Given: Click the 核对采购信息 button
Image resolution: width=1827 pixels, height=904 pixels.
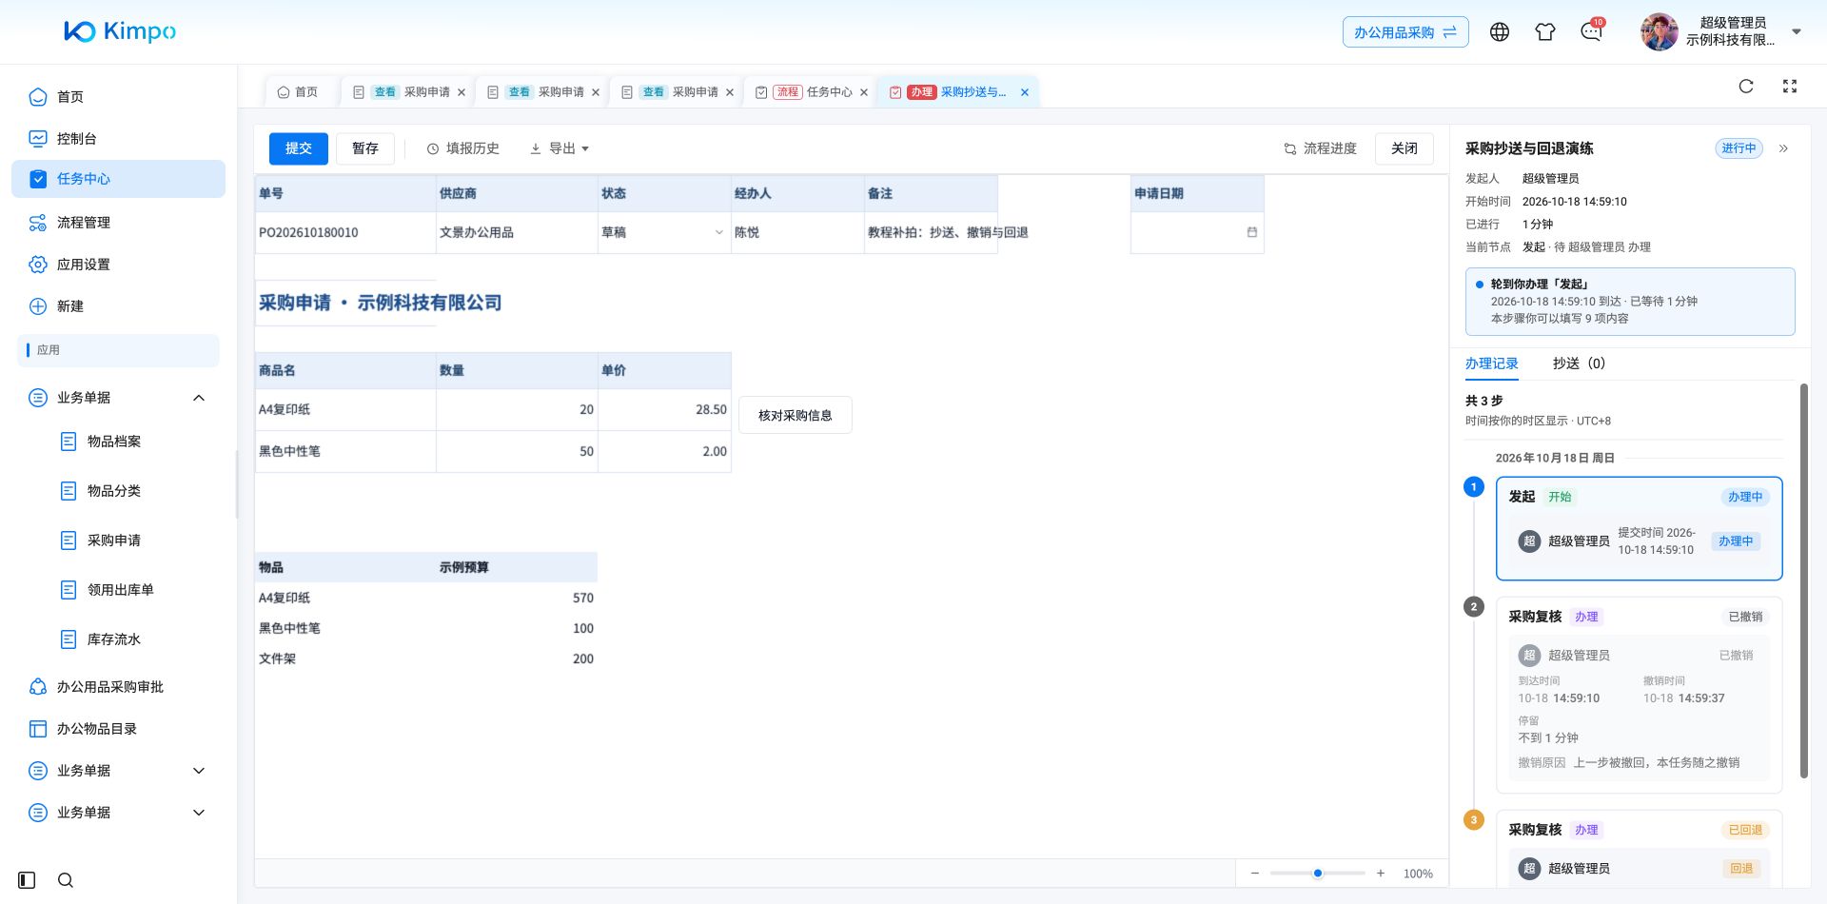Looking at the screenshot, I should [796, 416].
